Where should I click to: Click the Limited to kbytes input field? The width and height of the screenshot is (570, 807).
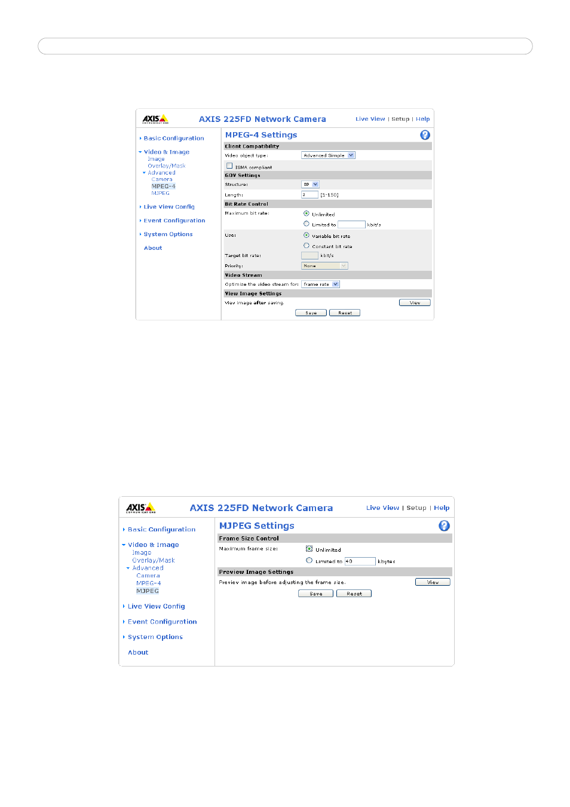360,561
